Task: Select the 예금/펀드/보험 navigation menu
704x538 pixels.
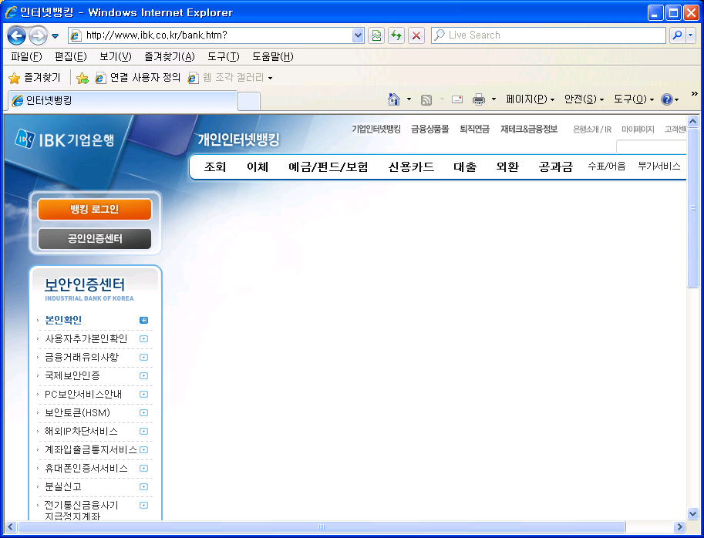Action: tap(328, 167)
